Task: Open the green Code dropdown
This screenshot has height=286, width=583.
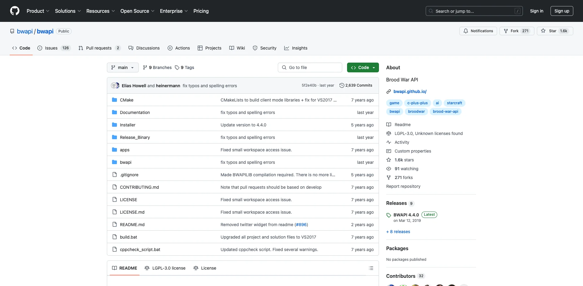Action: 363,67
